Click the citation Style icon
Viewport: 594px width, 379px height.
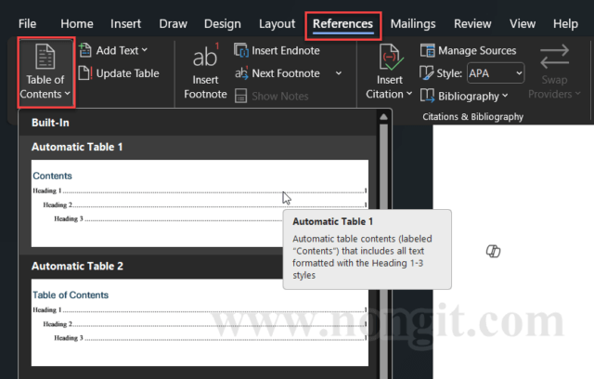(427, 72)
